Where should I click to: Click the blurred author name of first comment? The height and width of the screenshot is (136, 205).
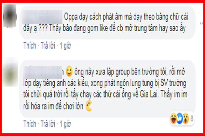tap(42, 17)
